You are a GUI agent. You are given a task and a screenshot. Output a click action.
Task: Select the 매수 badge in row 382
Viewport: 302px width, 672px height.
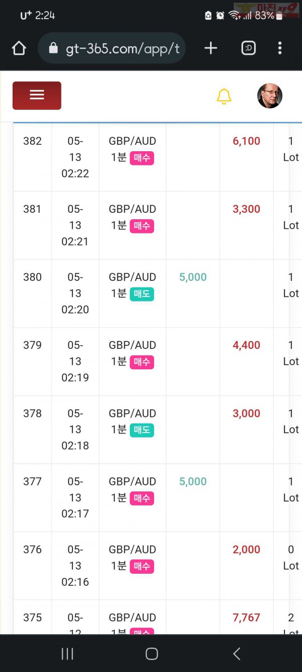tap(142, 158)
